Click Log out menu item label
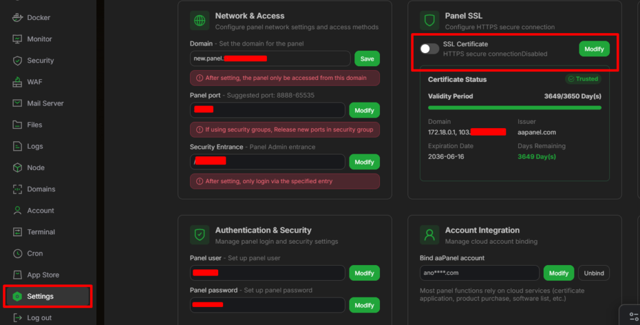Screen dimensions: 640x325 [x=39, y=317]
